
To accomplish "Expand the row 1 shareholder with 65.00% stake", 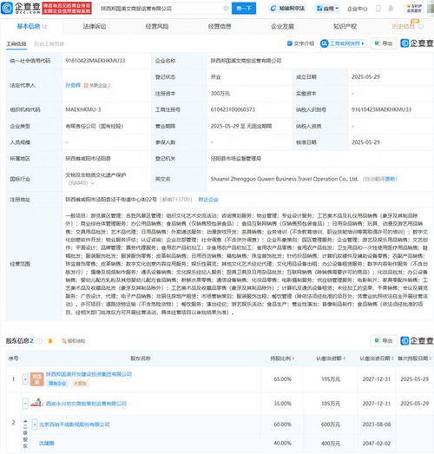I will point(25,378).
